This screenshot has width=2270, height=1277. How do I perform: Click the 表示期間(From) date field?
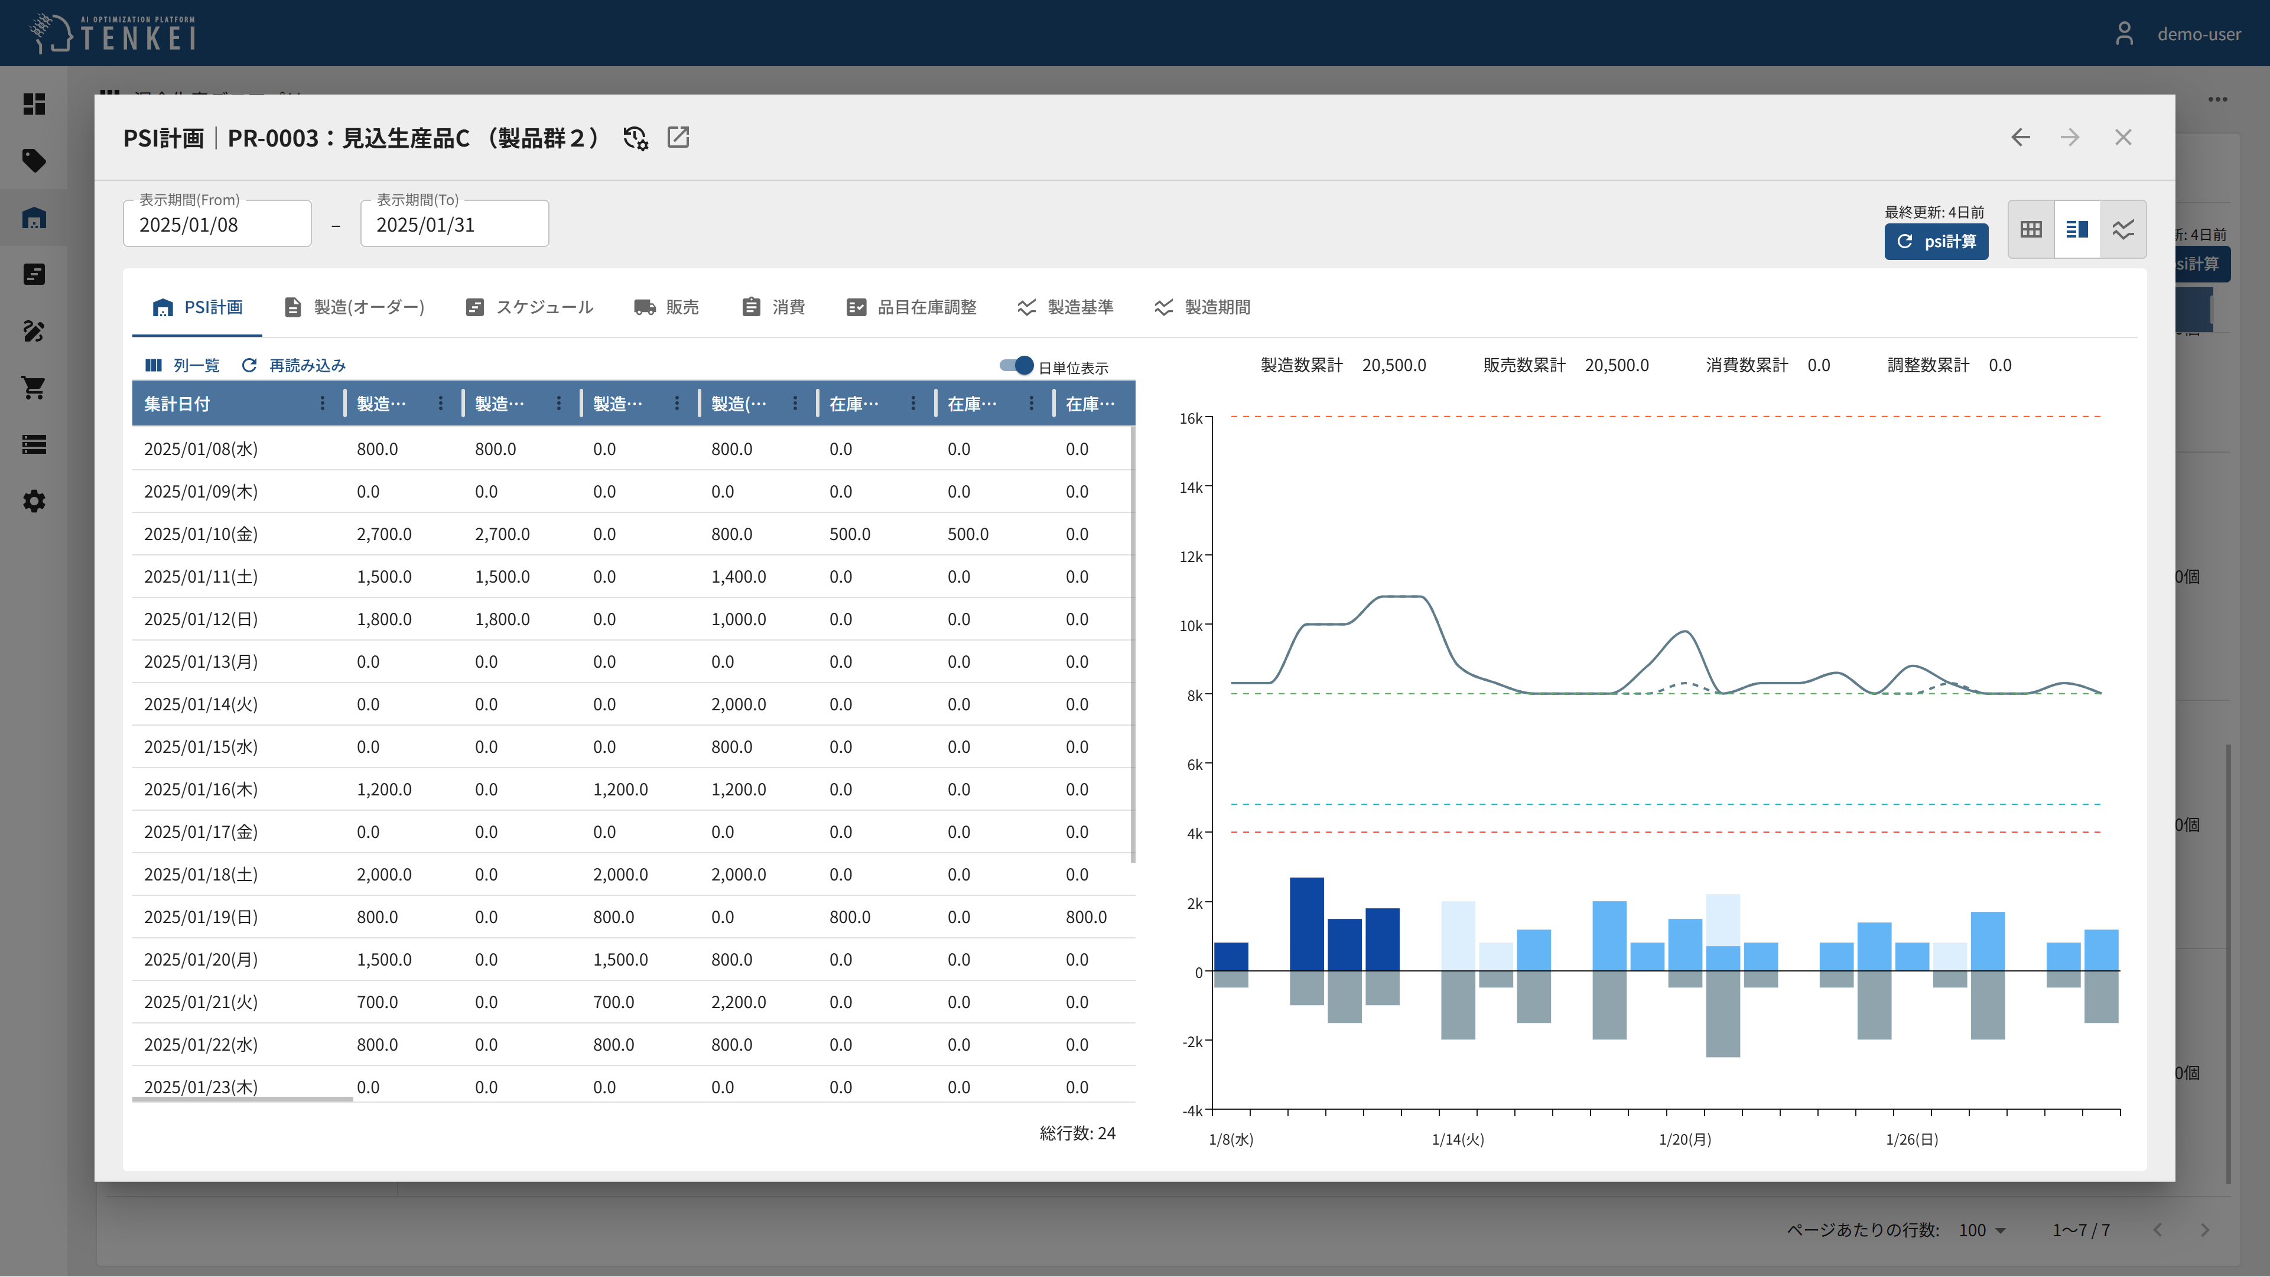[217, 225]
